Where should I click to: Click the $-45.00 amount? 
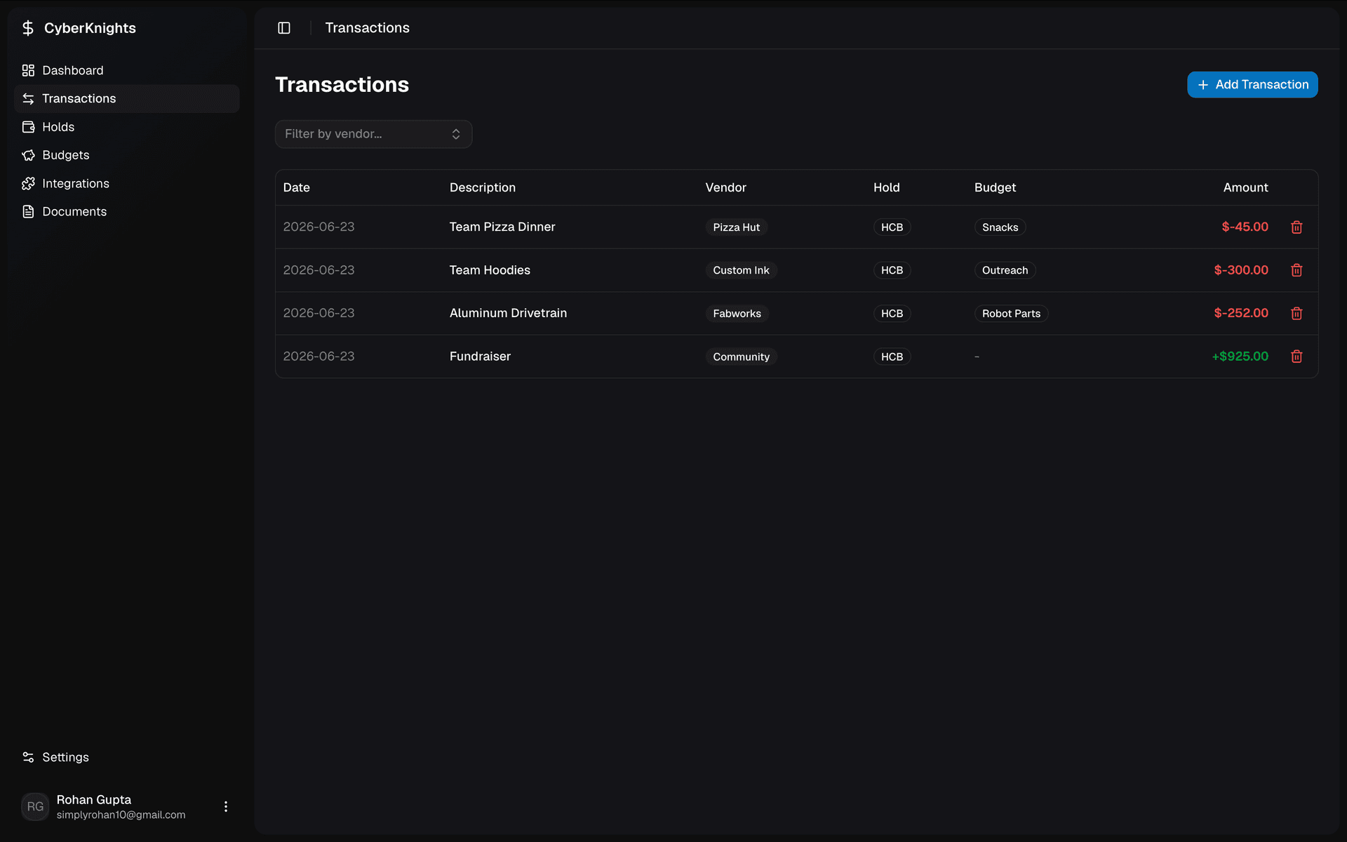pyautogui.click(x=1245, y=227)
